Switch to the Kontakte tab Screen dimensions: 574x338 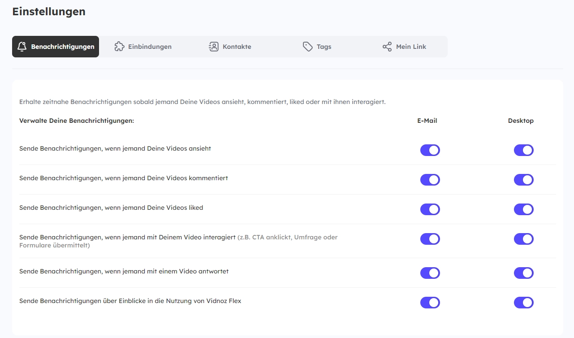point(230,47)
